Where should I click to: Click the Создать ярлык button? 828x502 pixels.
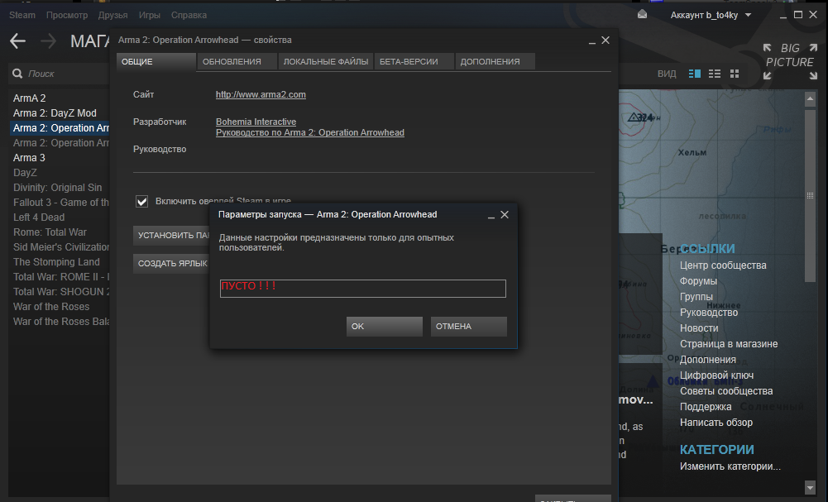click(171, 263)
